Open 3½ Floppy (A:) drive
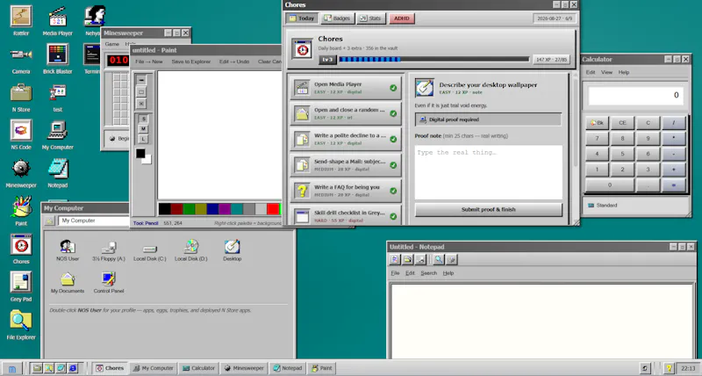The width and height of the screenshot is (702, 376). click(109, 250)
